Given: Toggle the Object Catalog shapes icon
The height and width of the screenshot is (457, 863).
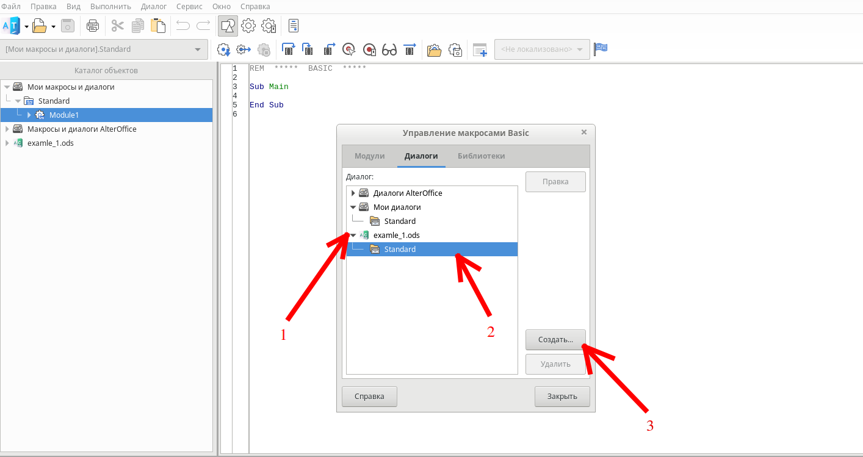Looking at the screenshot, I should (228, 26).
